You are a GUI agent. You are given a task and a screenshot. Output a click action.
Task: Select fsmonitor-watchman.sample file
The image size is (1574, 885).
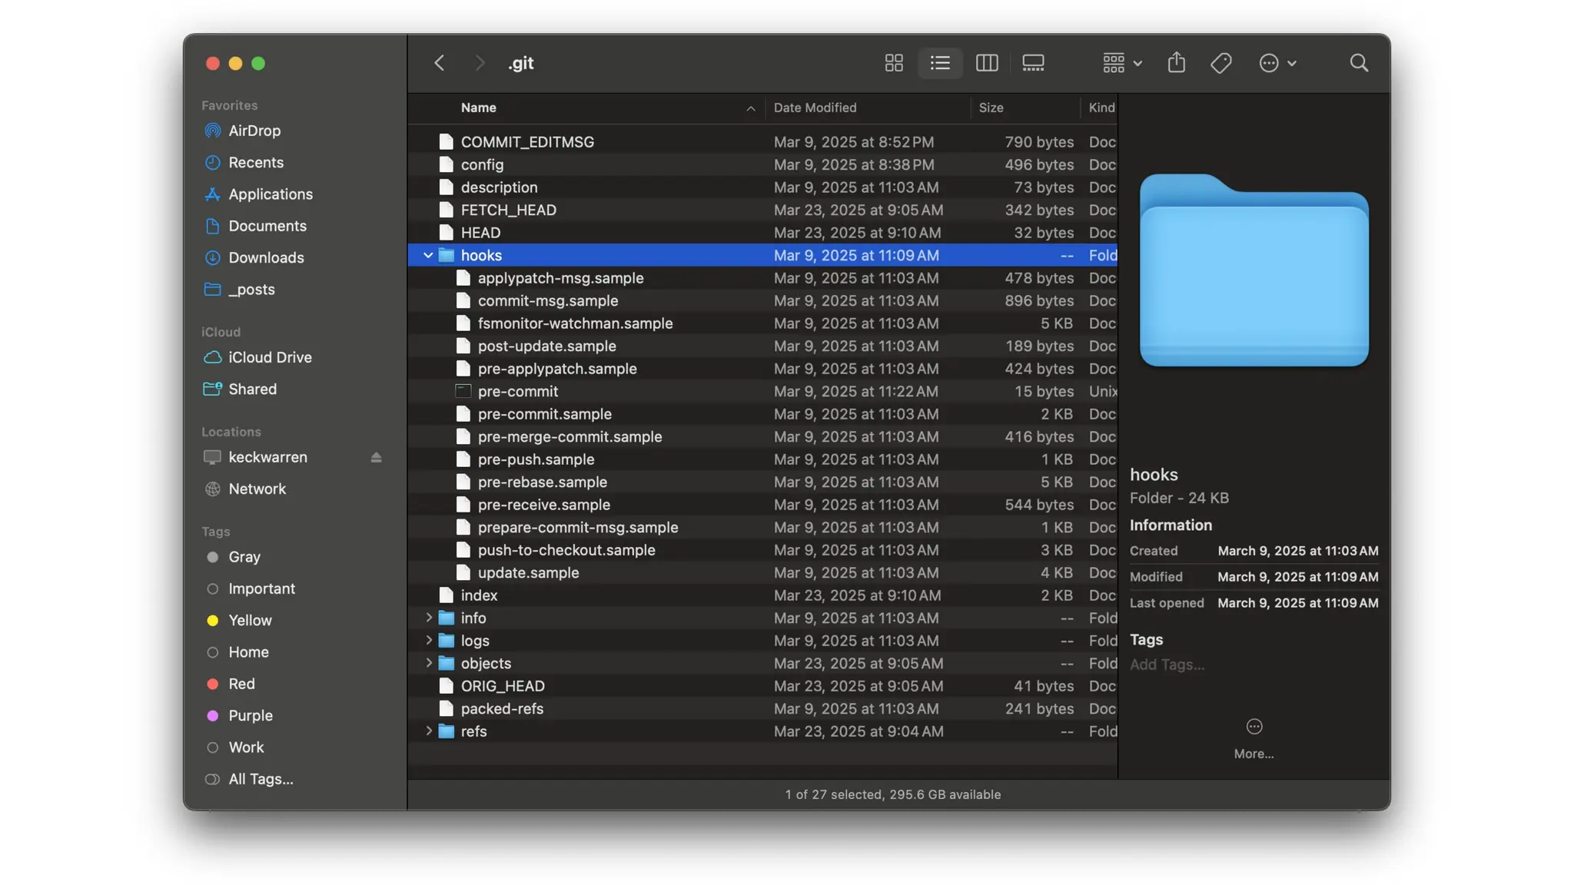point(762,323)
